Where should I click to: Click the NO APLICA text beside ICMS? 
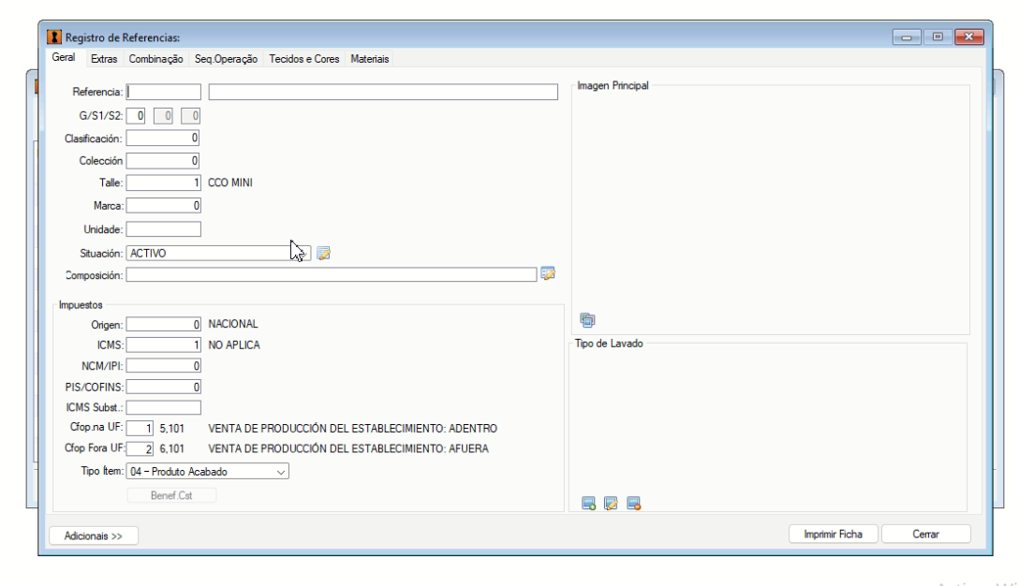point(234,345)
